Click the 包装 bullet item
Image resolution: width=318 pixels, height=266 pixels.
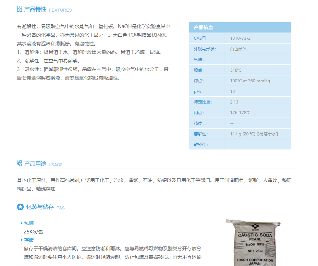click(29, 223)
